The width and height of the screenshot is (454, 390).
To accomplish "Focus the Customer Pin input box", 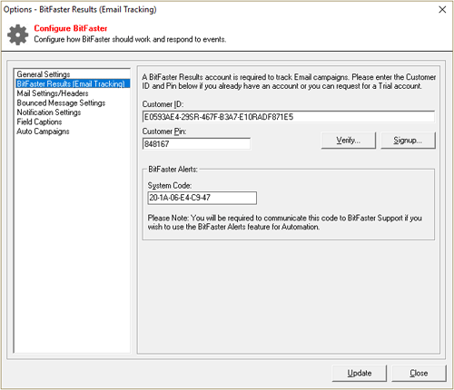I will tap(196, 143).
